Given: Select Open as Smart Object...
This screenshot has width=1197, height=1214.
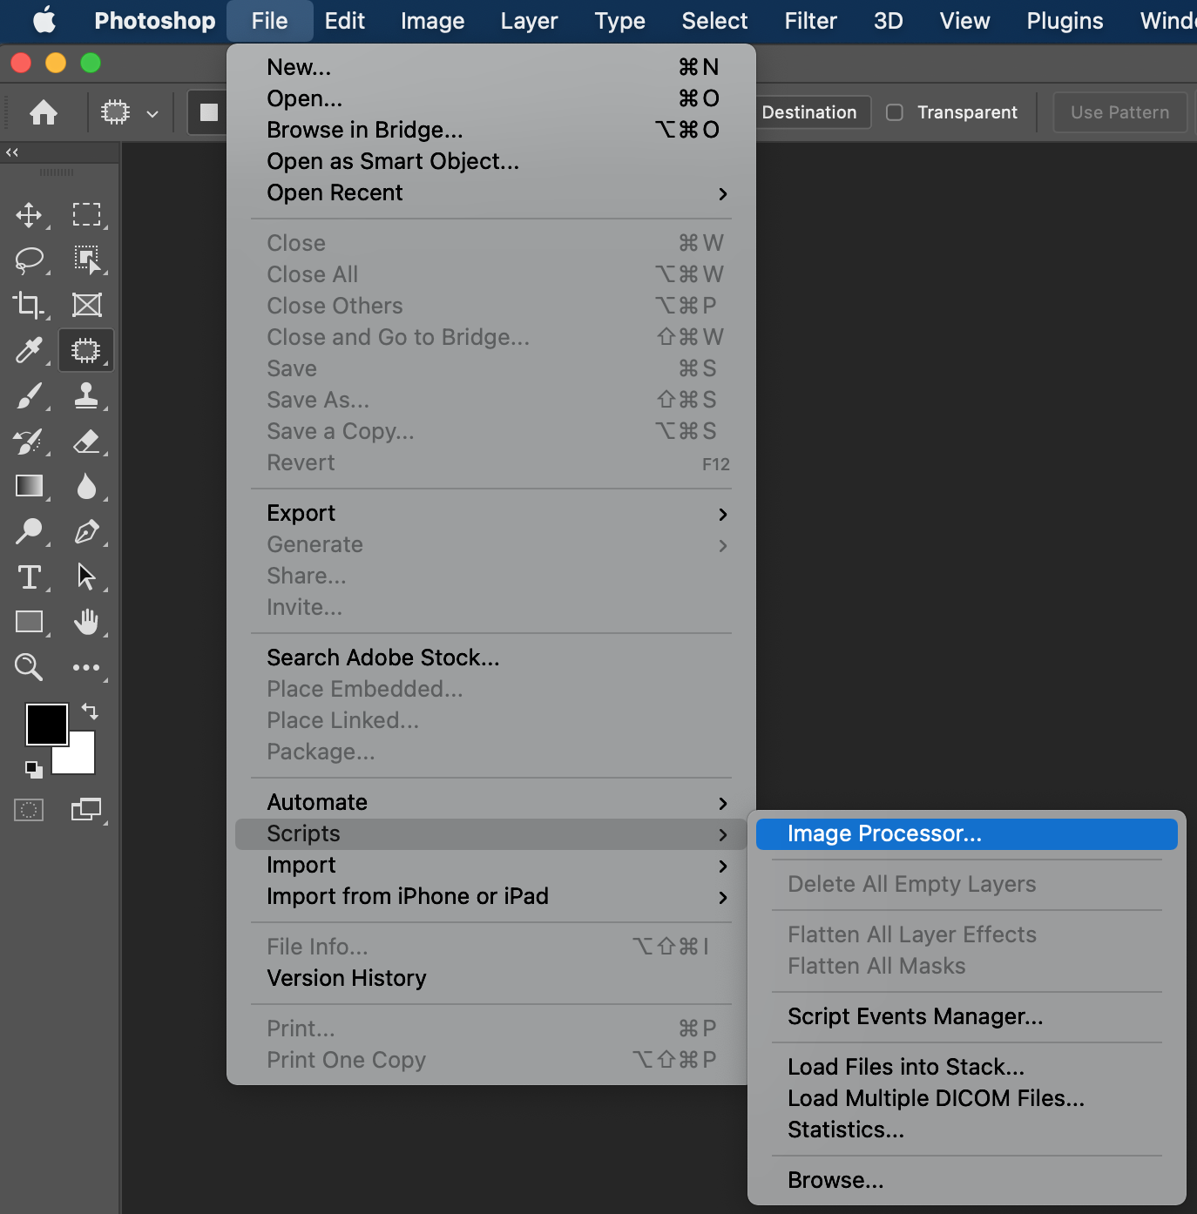Looking at the screenshot, I should click(491, 161).
